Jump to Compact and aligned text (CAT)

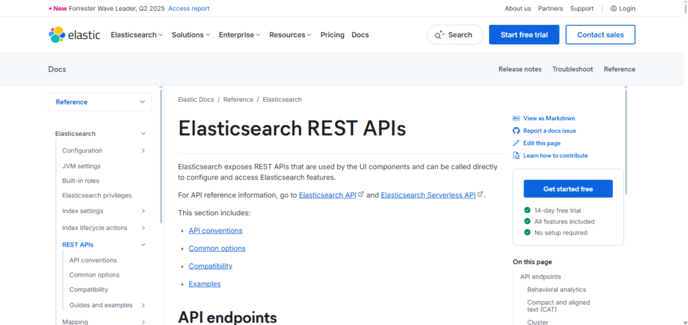point(558,306)
